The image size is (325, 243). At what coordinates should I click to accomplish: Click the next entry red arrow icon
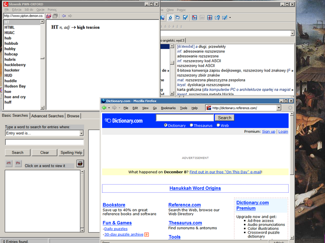point(18,163)
